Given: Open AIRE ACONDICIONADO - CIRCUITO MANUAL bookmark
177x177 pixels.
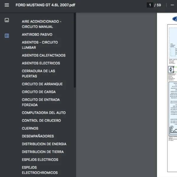Looking at the screenshot, I should [42, 24].
